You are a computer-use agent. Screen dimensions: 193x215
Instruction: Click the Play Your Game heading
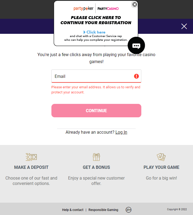click(x=161, y=167)
